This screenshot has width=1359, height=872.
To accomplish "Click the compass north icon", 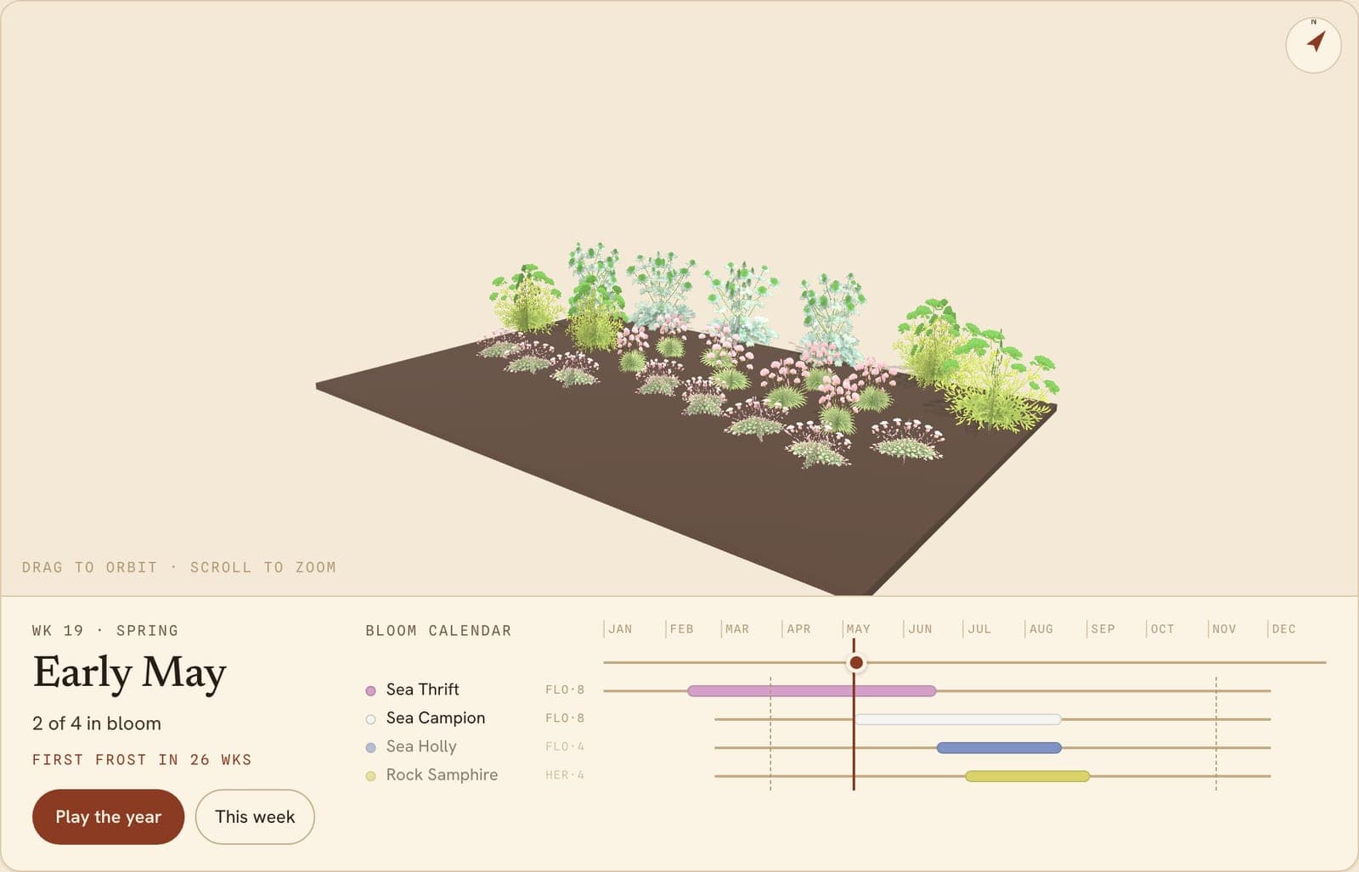I will [1313, 44].
